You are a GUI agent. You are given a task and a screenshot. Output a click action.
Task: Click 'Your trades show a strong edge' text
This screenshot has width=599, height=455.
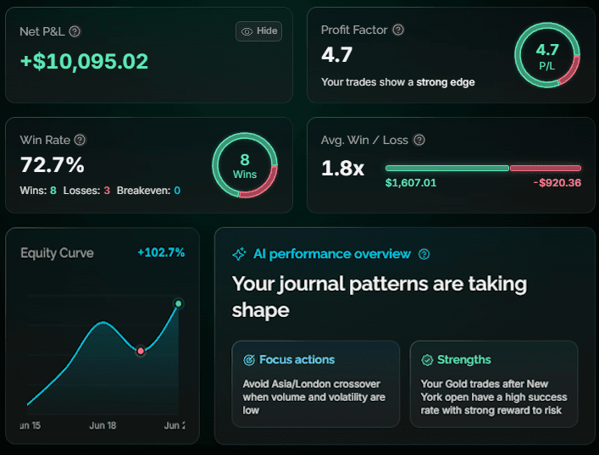[x=397, y=82]
